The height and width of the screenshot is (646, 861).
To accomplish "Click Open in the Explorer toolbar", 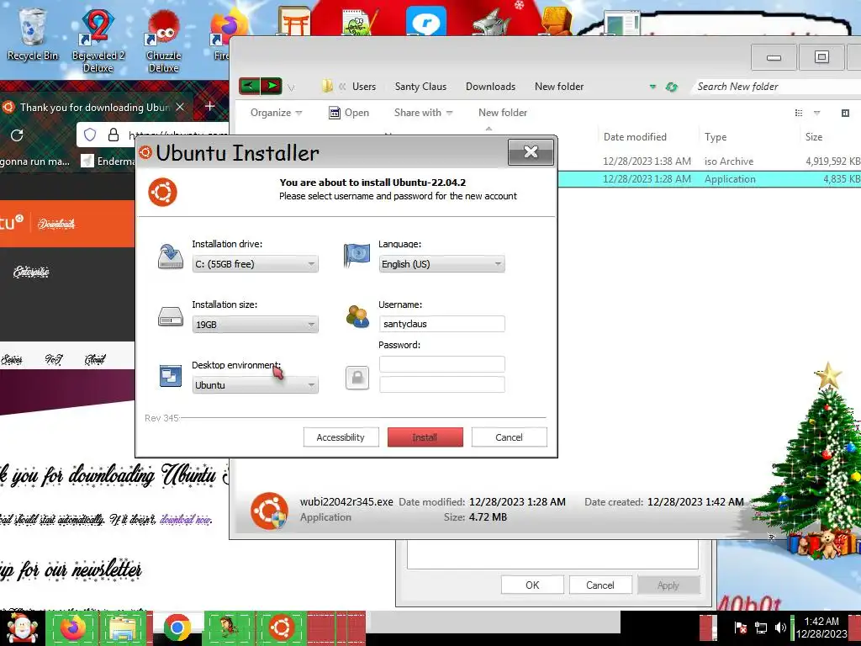I will click(349, 113).
